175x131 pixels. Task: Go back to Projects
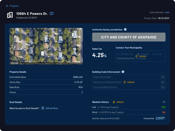pyautogui.click(x=12, y=6)
